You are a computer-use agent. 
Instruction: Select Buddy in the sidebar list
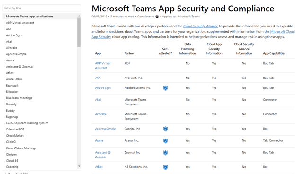point(10,111)
